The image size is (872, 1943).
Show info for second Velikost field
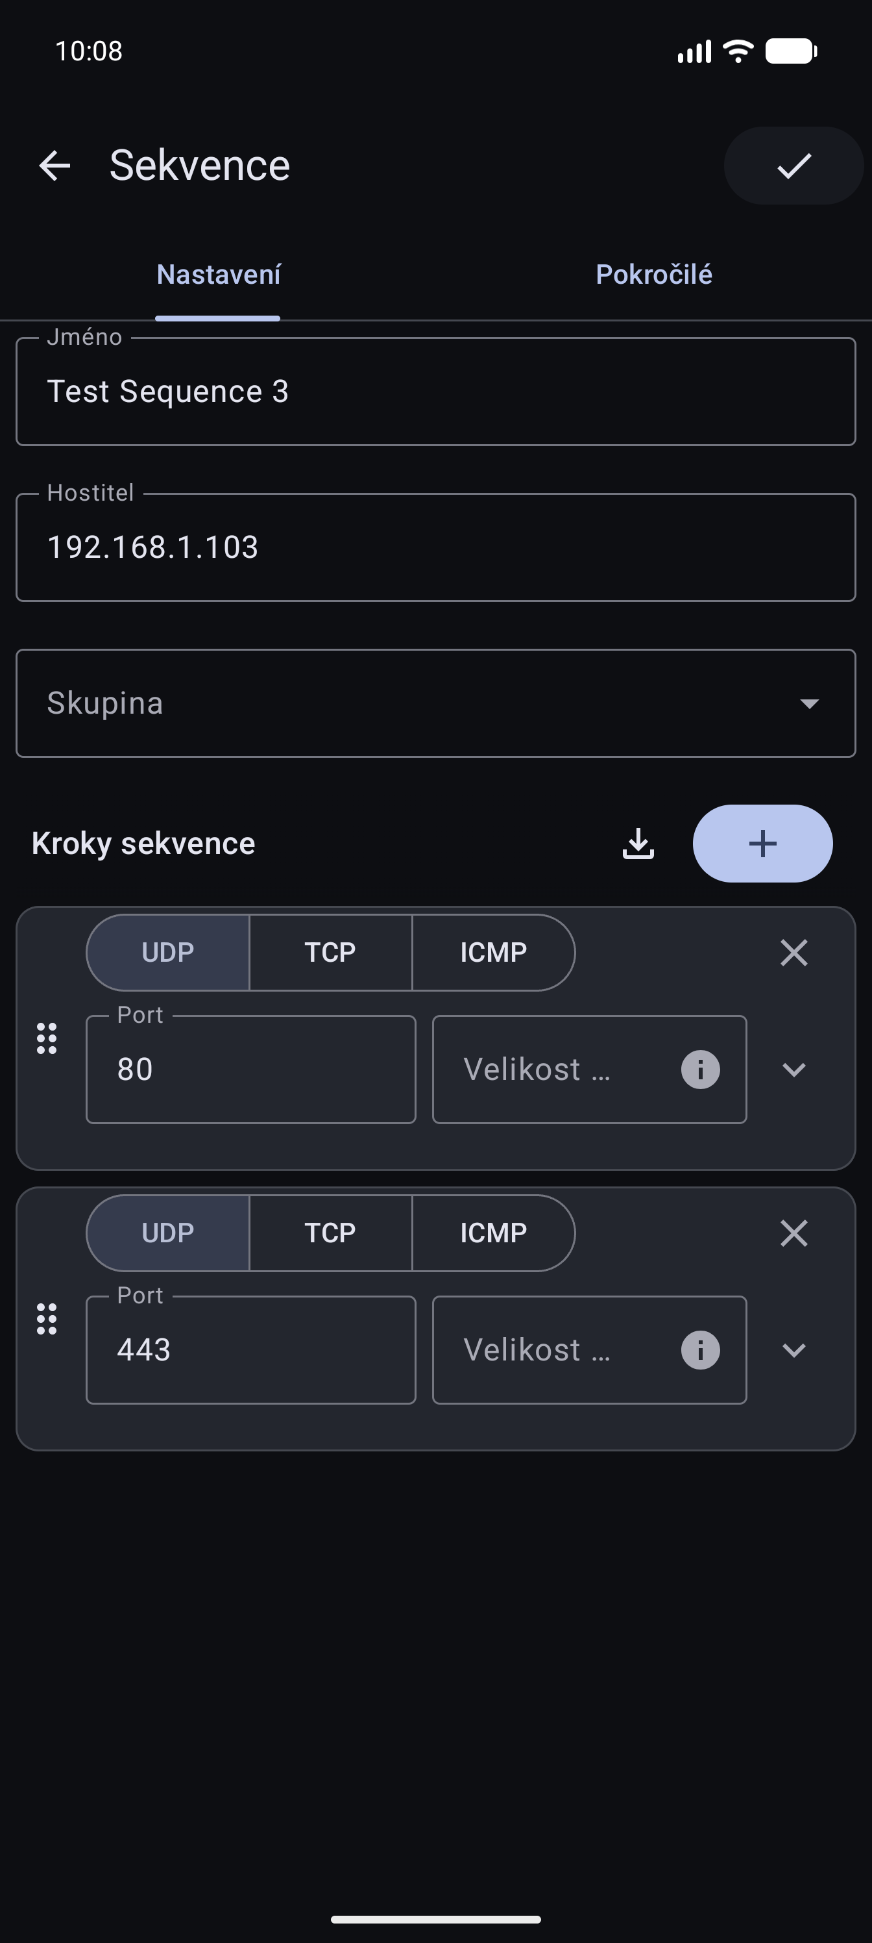pyautogui.click(x=700, y=1350)
